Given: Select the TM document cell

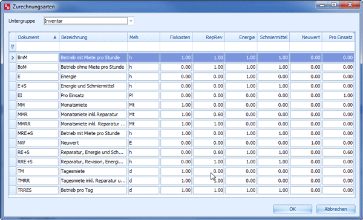Looking at the screenshot, I should click(x=38, y=171).
